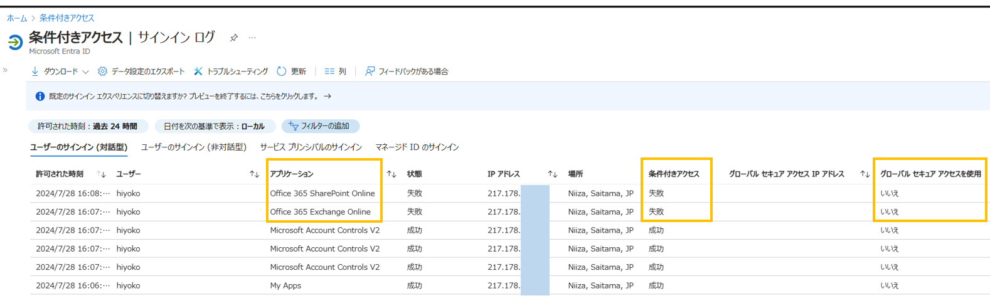Open the date display ローカル filter
The width and height of the screenshot is (990, 303).
pyautogui.click(x=214, y=126)
